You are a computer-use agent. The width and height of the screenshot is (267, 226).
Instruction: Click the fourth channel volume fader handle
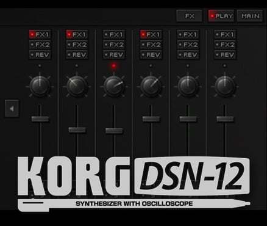151,119
